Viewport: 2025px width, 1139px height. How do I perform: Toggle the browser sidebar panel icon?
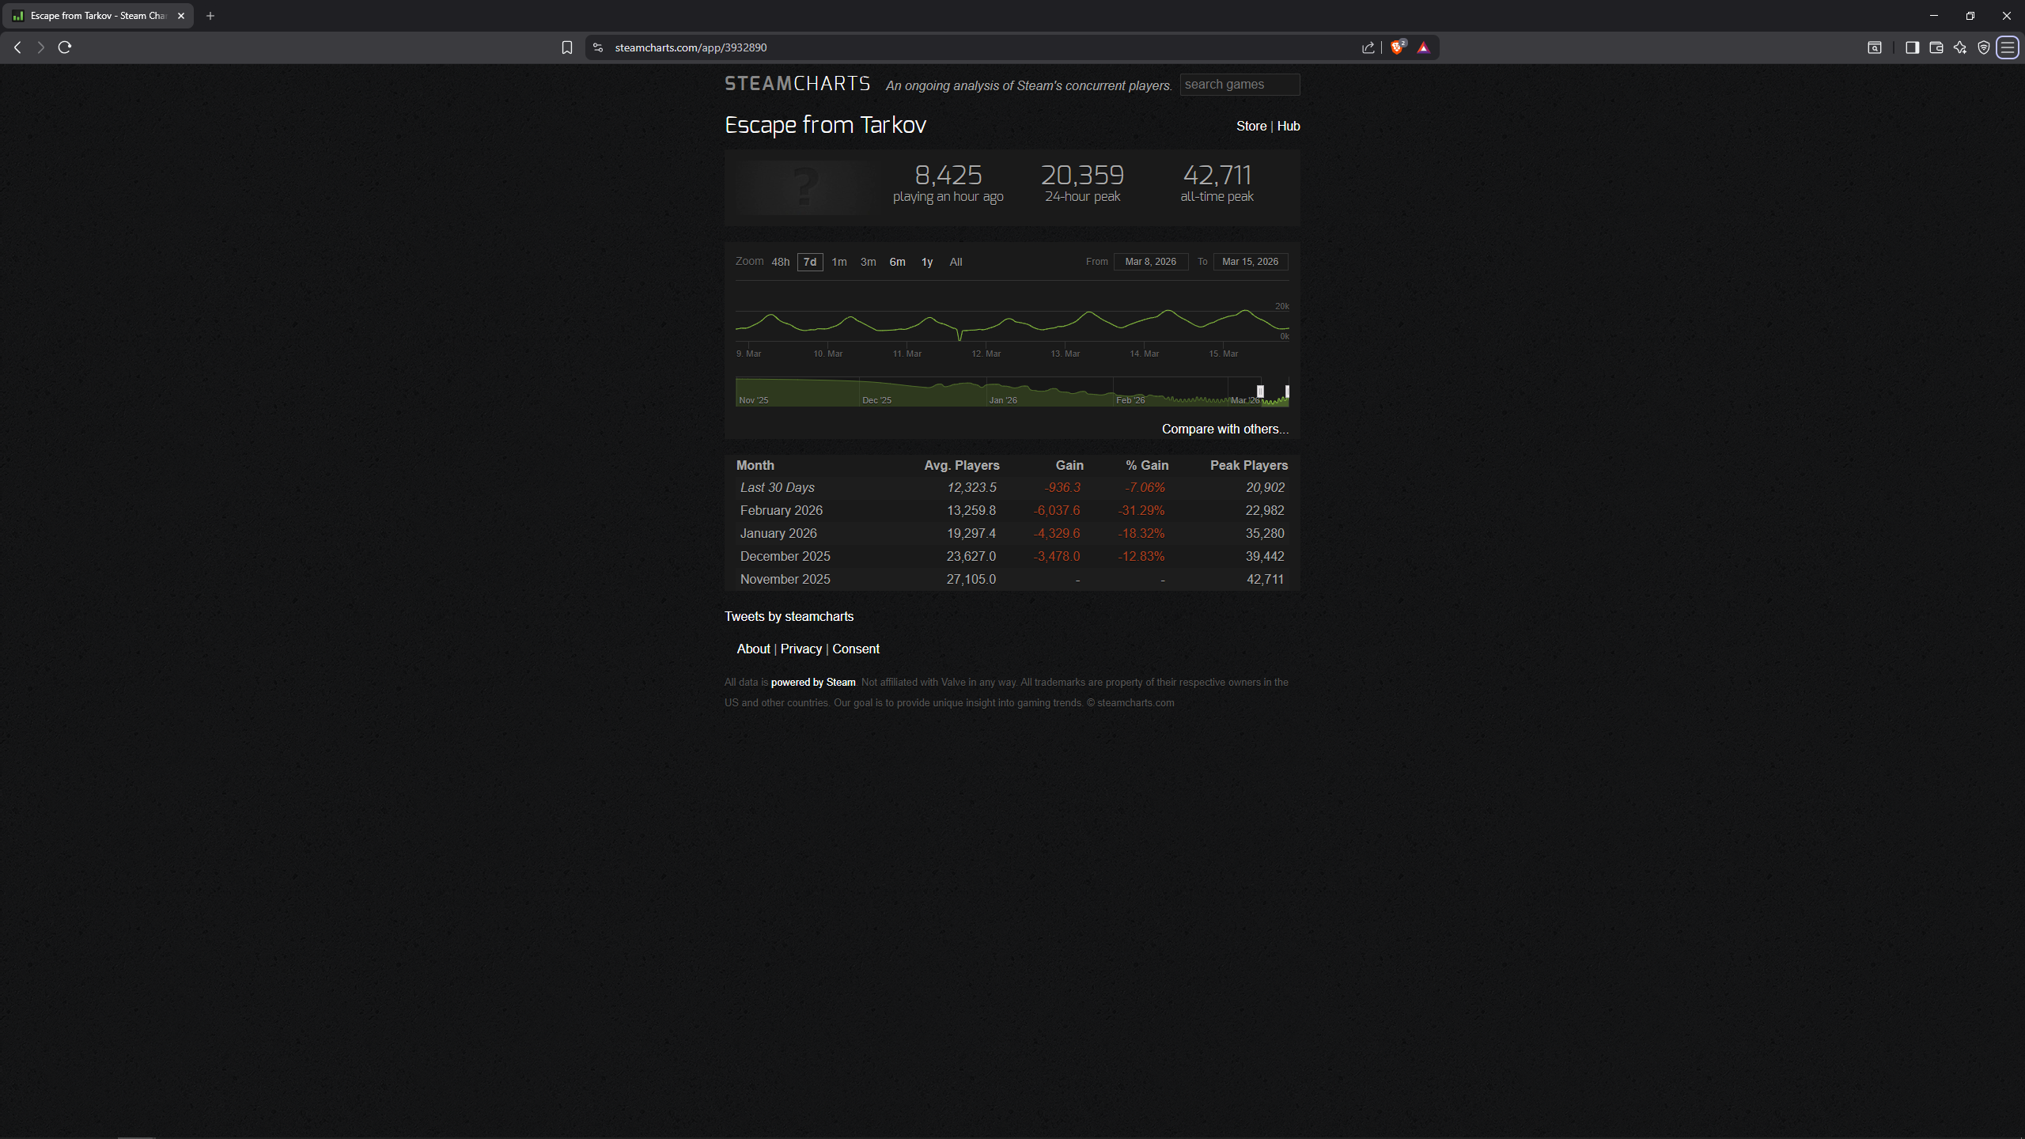1912,47
